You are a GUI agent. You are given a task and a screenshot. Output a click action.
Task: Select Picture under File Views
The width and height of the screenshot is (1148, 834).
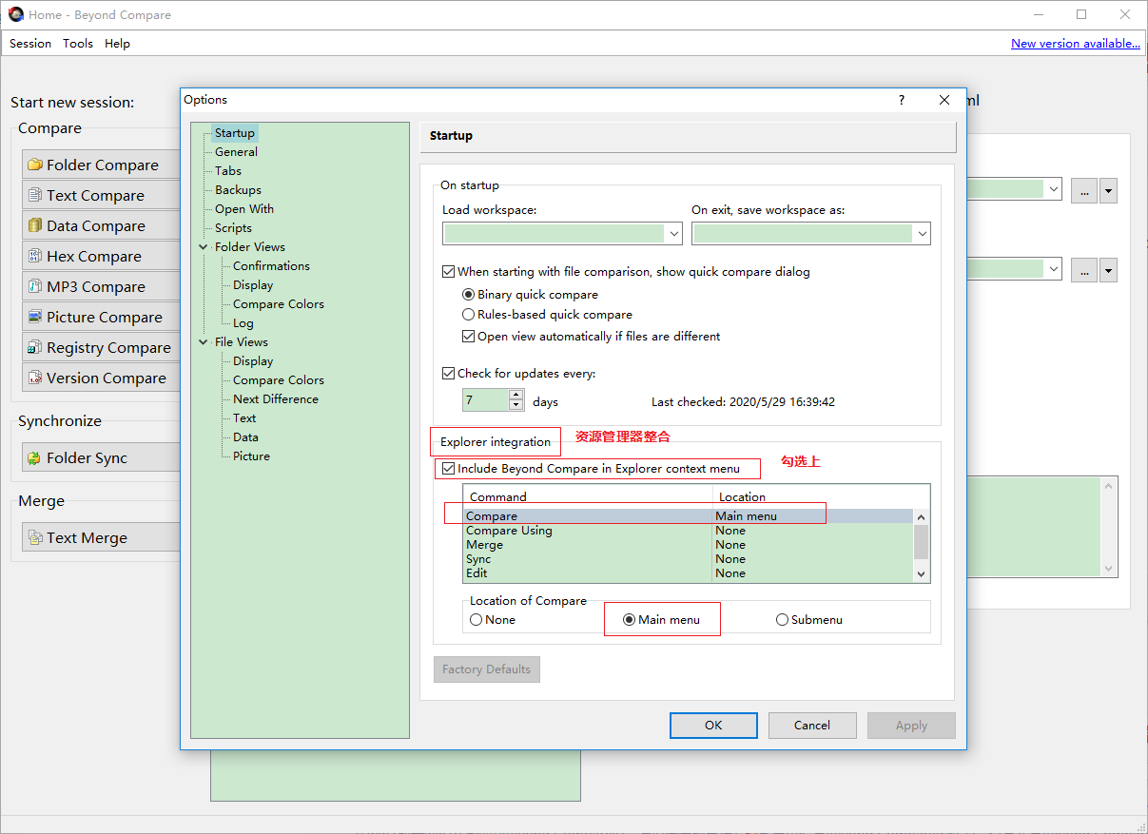click(251, 456)
